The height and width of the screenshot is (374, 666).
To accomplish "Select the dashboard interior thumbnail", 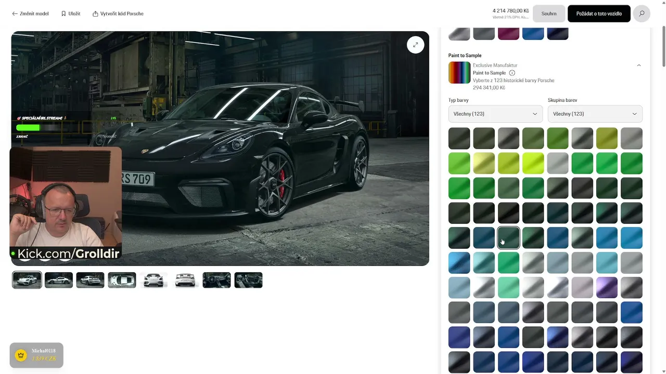I will point(217,280).
